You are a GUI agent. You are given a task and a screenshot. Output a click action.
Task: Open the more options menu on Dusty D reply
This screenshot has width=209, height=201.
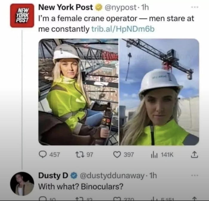pos(195,175)
